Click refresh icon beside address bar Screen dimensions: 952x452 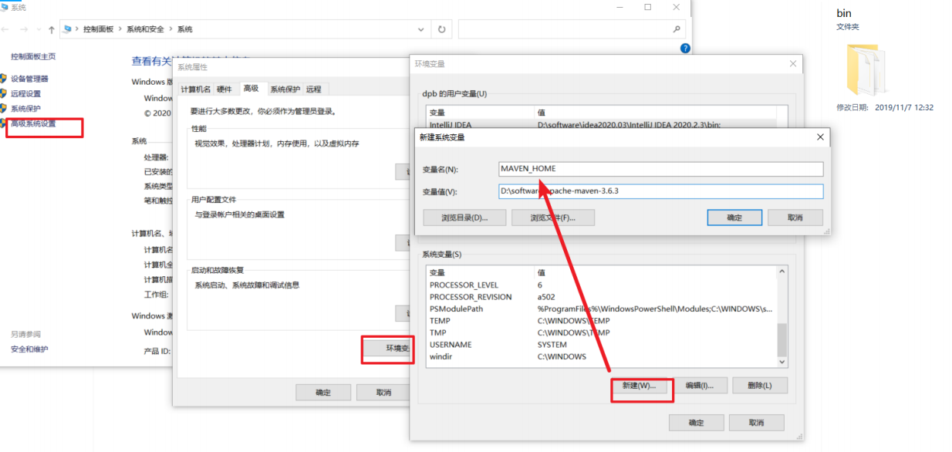coord(441,29)
